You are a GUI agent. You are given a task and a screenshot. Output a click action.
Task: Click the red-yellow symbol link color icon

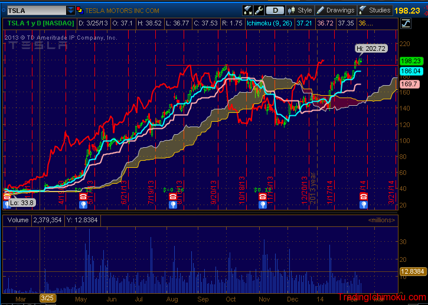pyautogui.click(x=80, y=11)
